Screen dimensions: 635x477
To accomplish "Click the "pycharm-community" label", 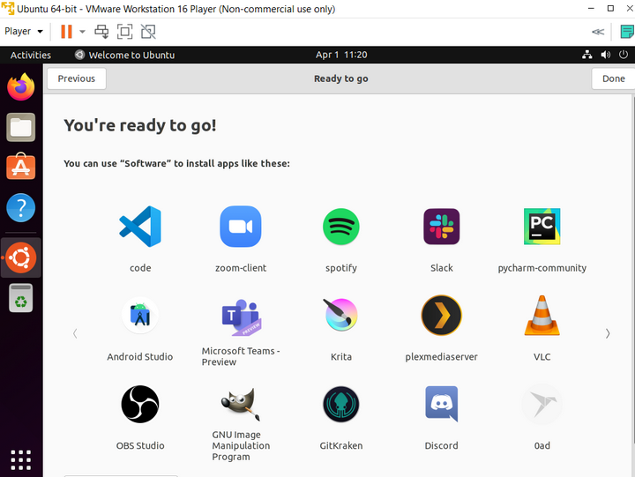I will pos(542,268).
